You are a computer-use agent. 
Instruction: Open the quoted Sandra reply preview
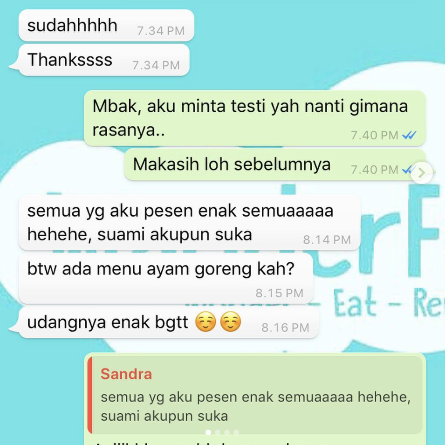coord(255,395)
